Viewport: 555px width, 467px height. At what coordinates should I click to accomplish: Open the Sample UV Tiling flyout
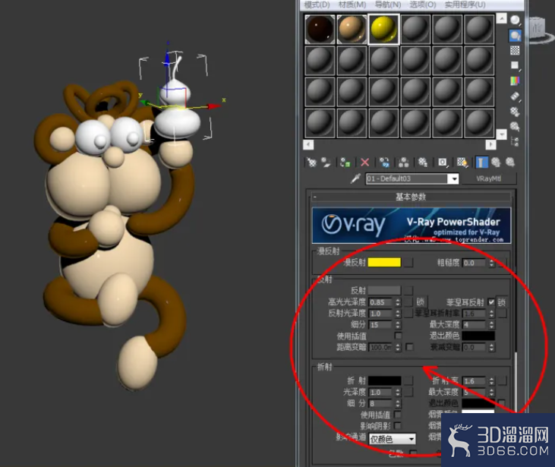pos(515,65)
